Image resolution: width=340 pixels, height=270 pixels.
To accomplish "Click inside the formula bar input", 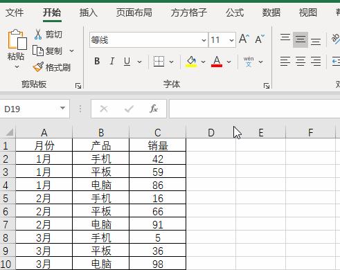I will pyautogui.click(x=255, y=109).
